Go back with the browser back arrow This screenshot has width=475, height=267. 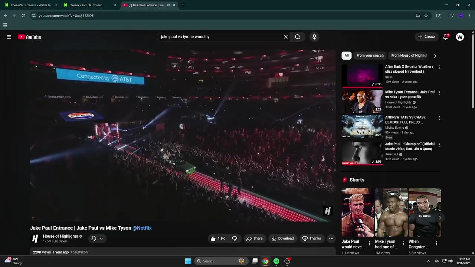[6, 16]
